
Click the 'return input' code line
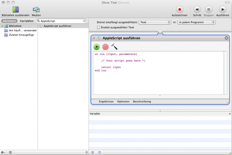point(111,67)
